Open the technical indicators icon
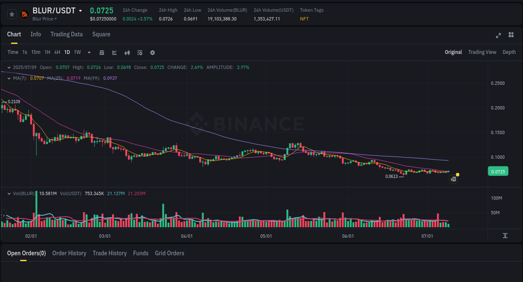The height and width of the screenshot is (282, 523). [x=139, y=52]
